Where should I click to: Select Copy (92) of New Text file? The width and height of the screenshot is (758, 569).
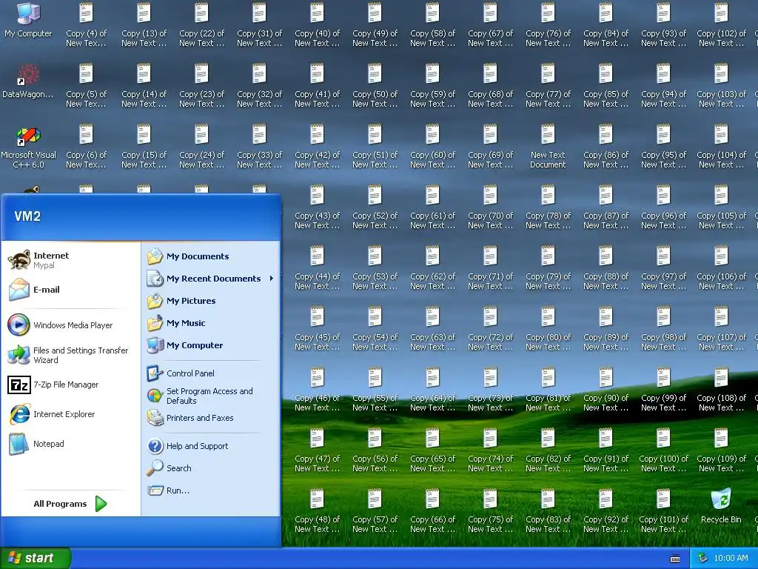pos(606,510)
